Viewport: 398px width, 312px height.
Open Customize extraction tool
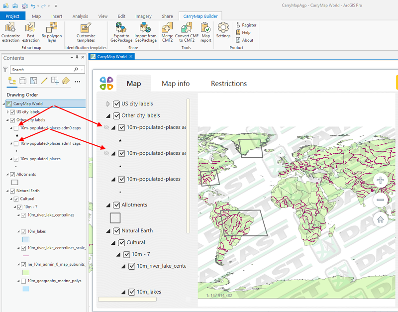10,32
